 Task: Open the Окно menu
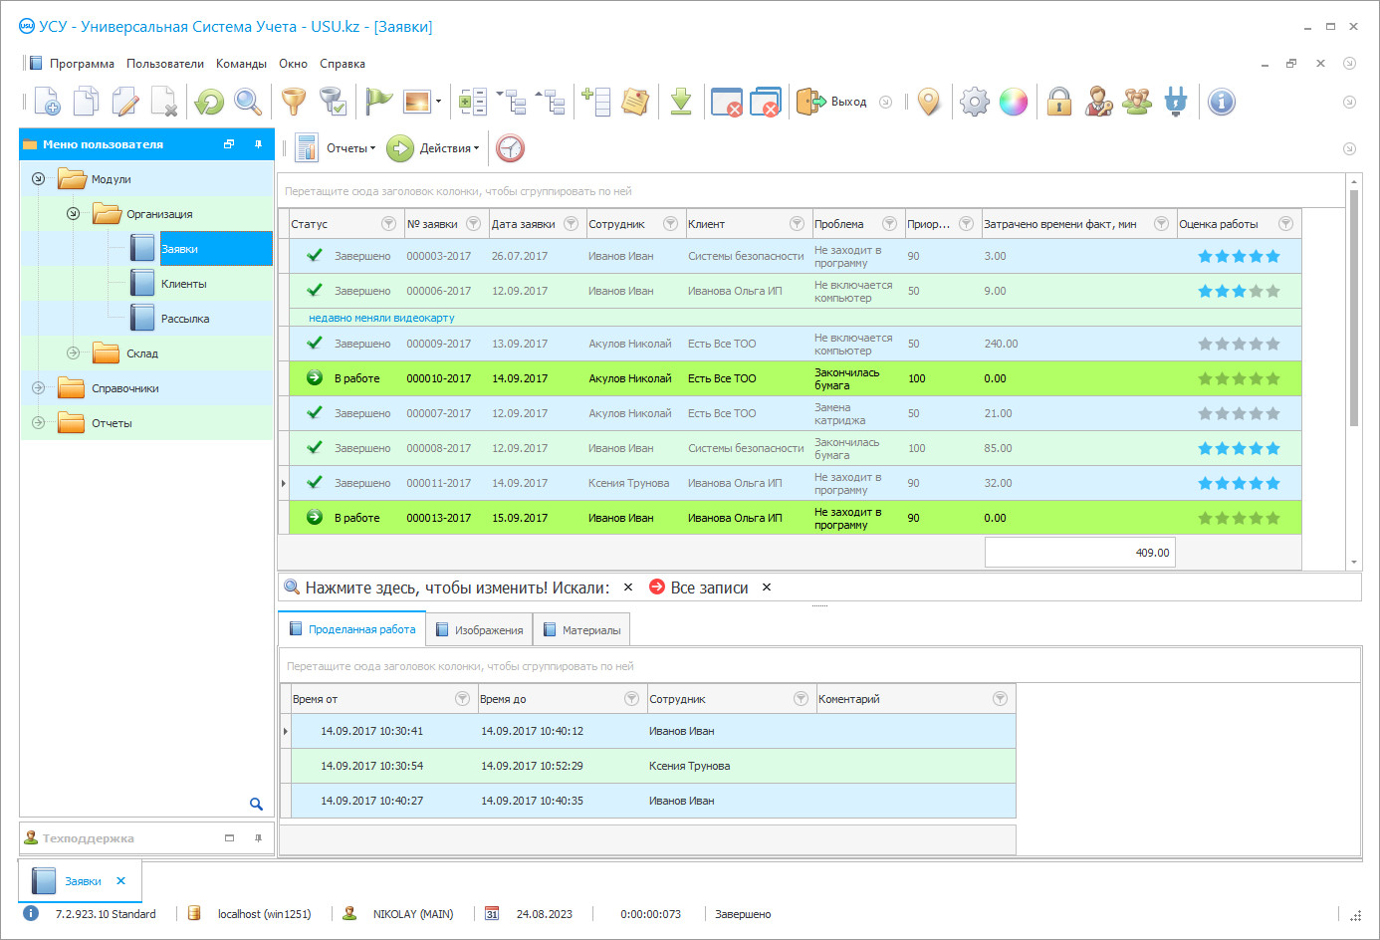(x=293, y=64)
